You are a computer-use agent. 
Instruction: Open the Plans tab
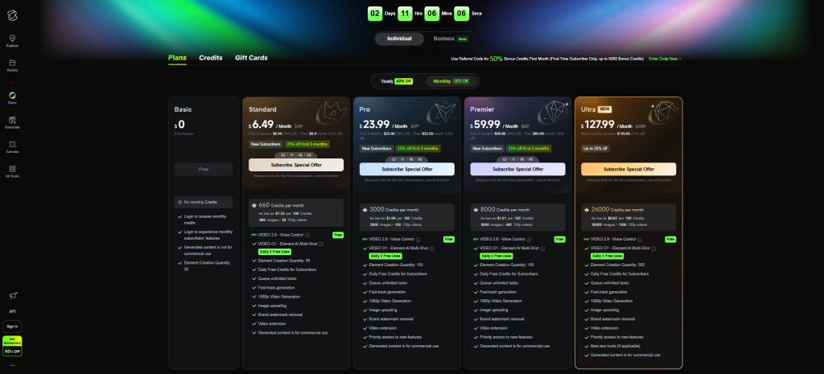177,58
